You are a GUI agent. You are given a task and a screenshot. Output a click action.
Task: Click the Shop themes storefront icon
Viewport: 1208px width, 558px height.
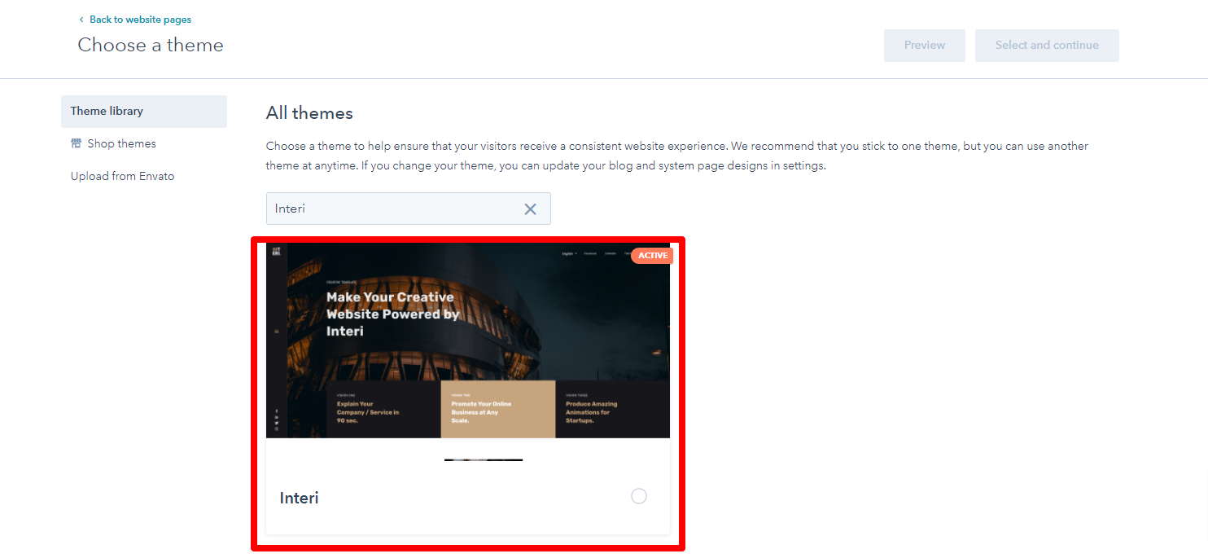pos(77,143)
